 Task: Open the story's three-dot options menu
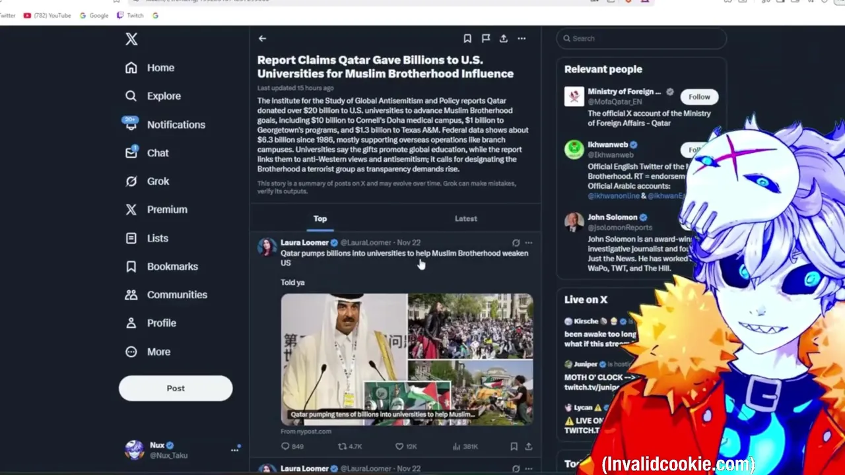point(522,38)
